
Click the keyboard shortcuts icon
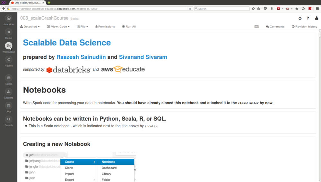tap(256, 27)
